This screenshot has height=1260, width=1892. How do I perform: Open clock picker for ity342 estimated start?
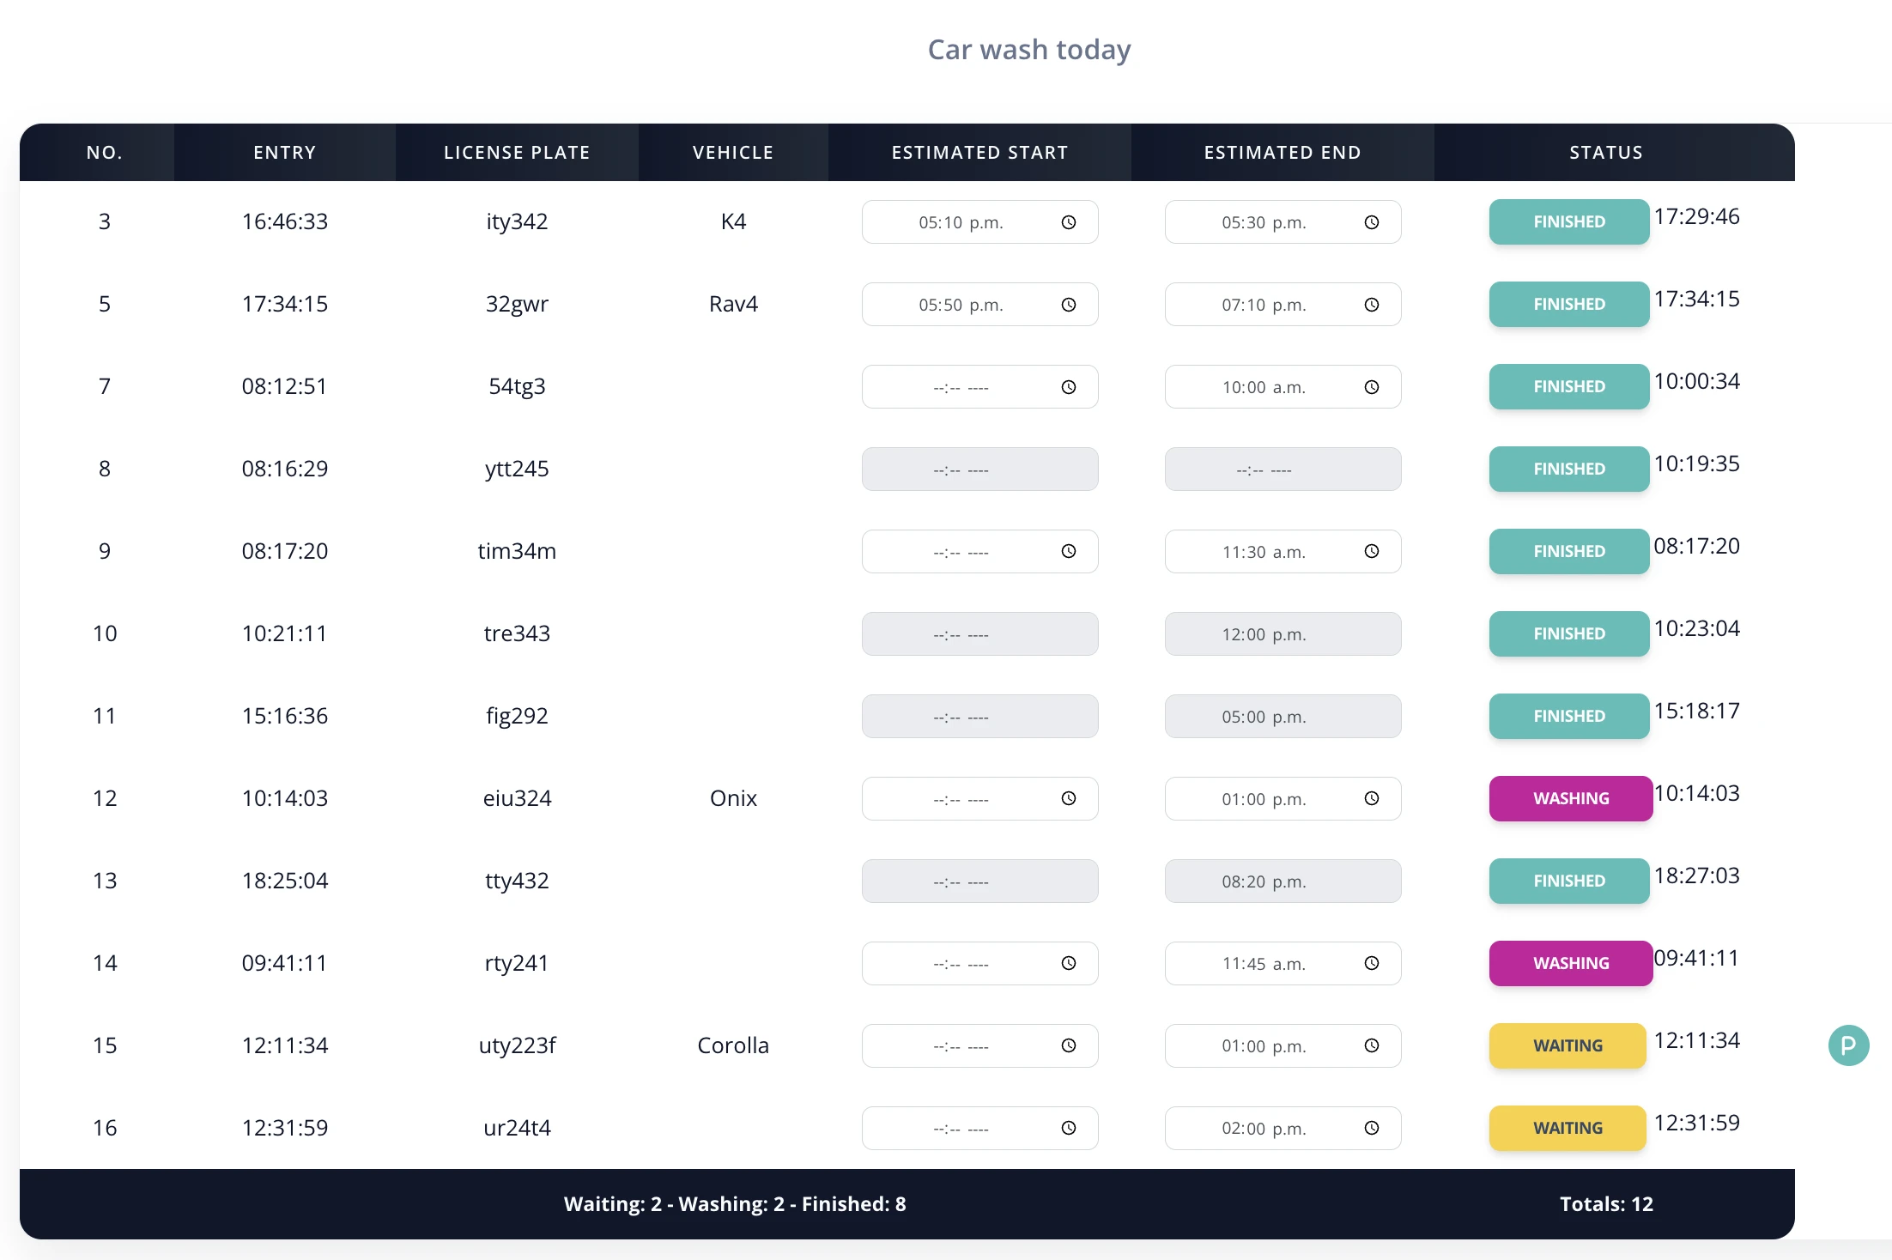(x=1068, y=222)
